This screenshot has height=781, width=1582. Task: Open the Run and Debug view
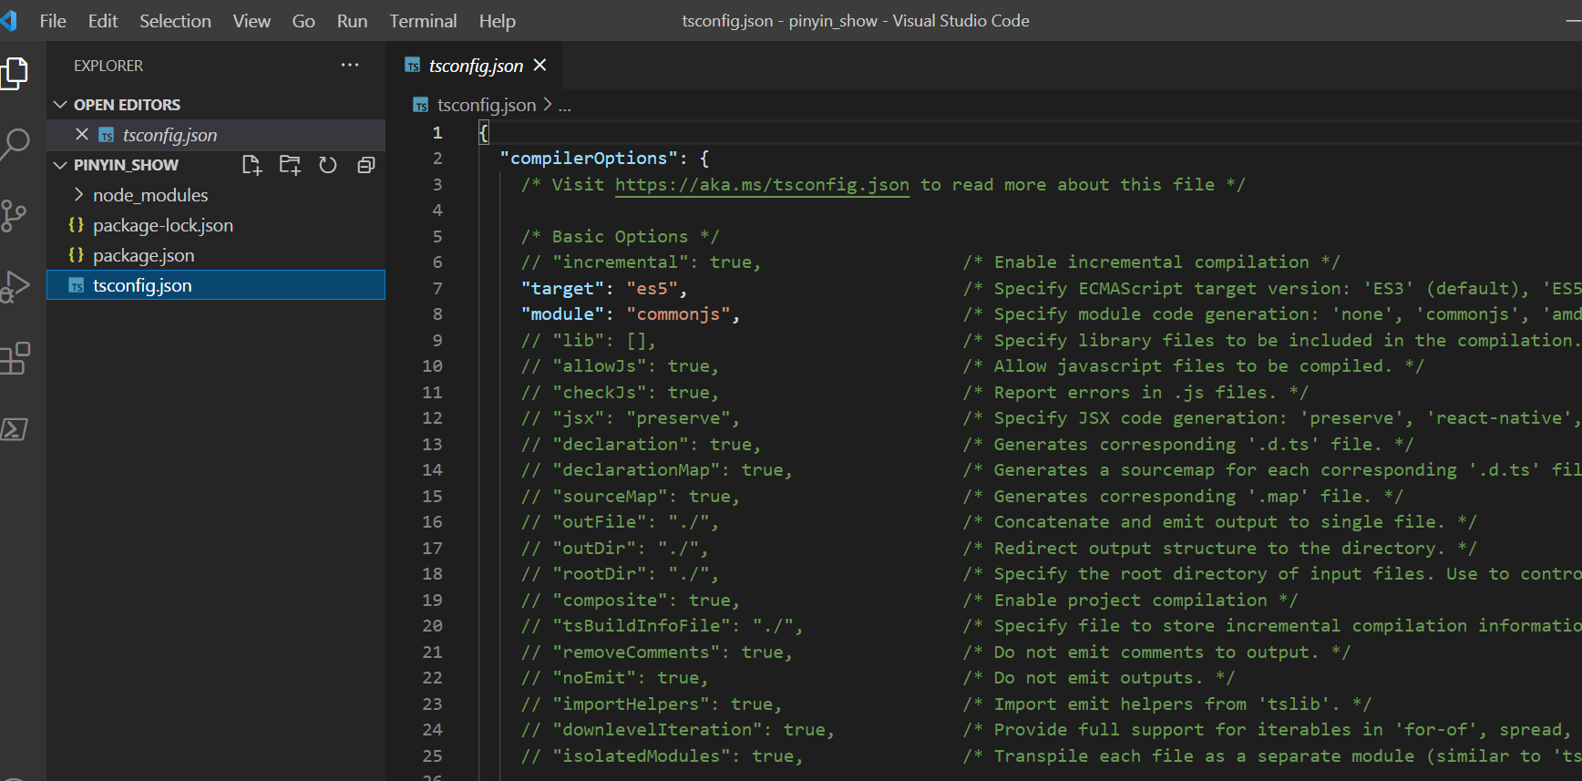click(15, 287)
